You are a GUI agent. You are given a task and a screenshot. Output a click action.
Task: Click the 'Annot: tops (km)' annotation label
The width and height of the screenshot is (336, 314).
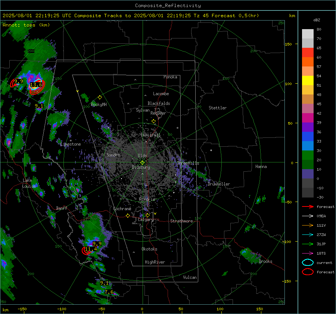point(26,25)
